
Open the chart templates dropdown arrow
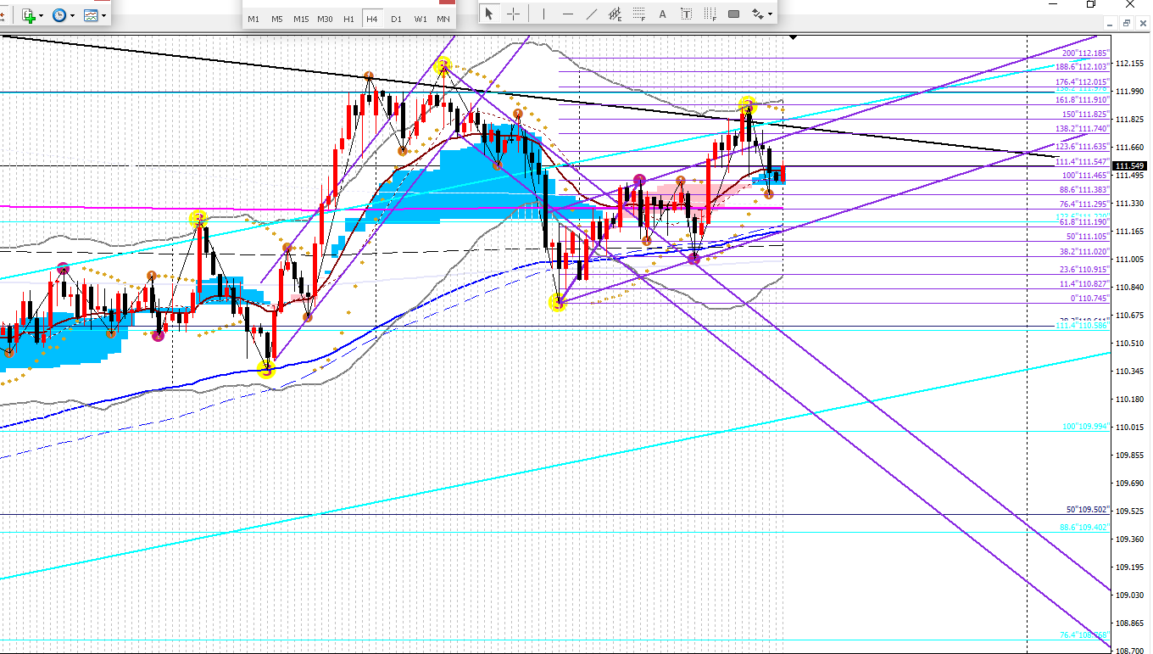(103, 16)
